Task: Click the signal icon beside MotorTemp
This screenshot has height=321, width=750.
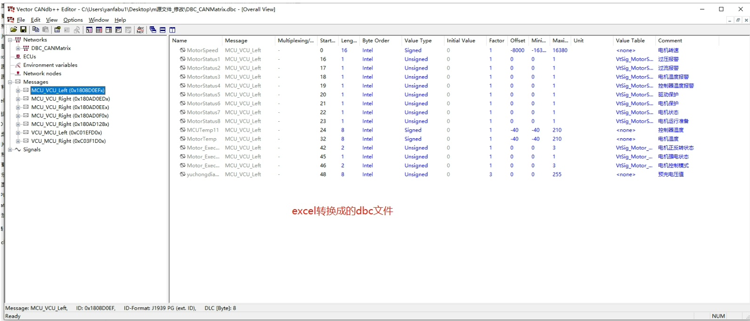Action: pos(182,139)
